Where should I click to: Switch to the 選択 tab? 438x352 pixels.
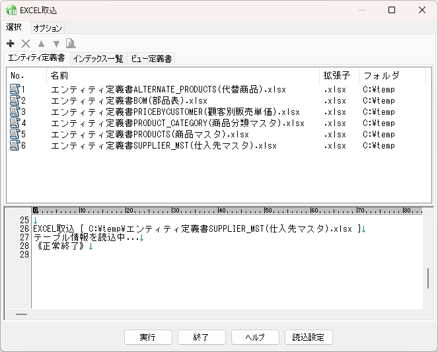tap(14, 27)
